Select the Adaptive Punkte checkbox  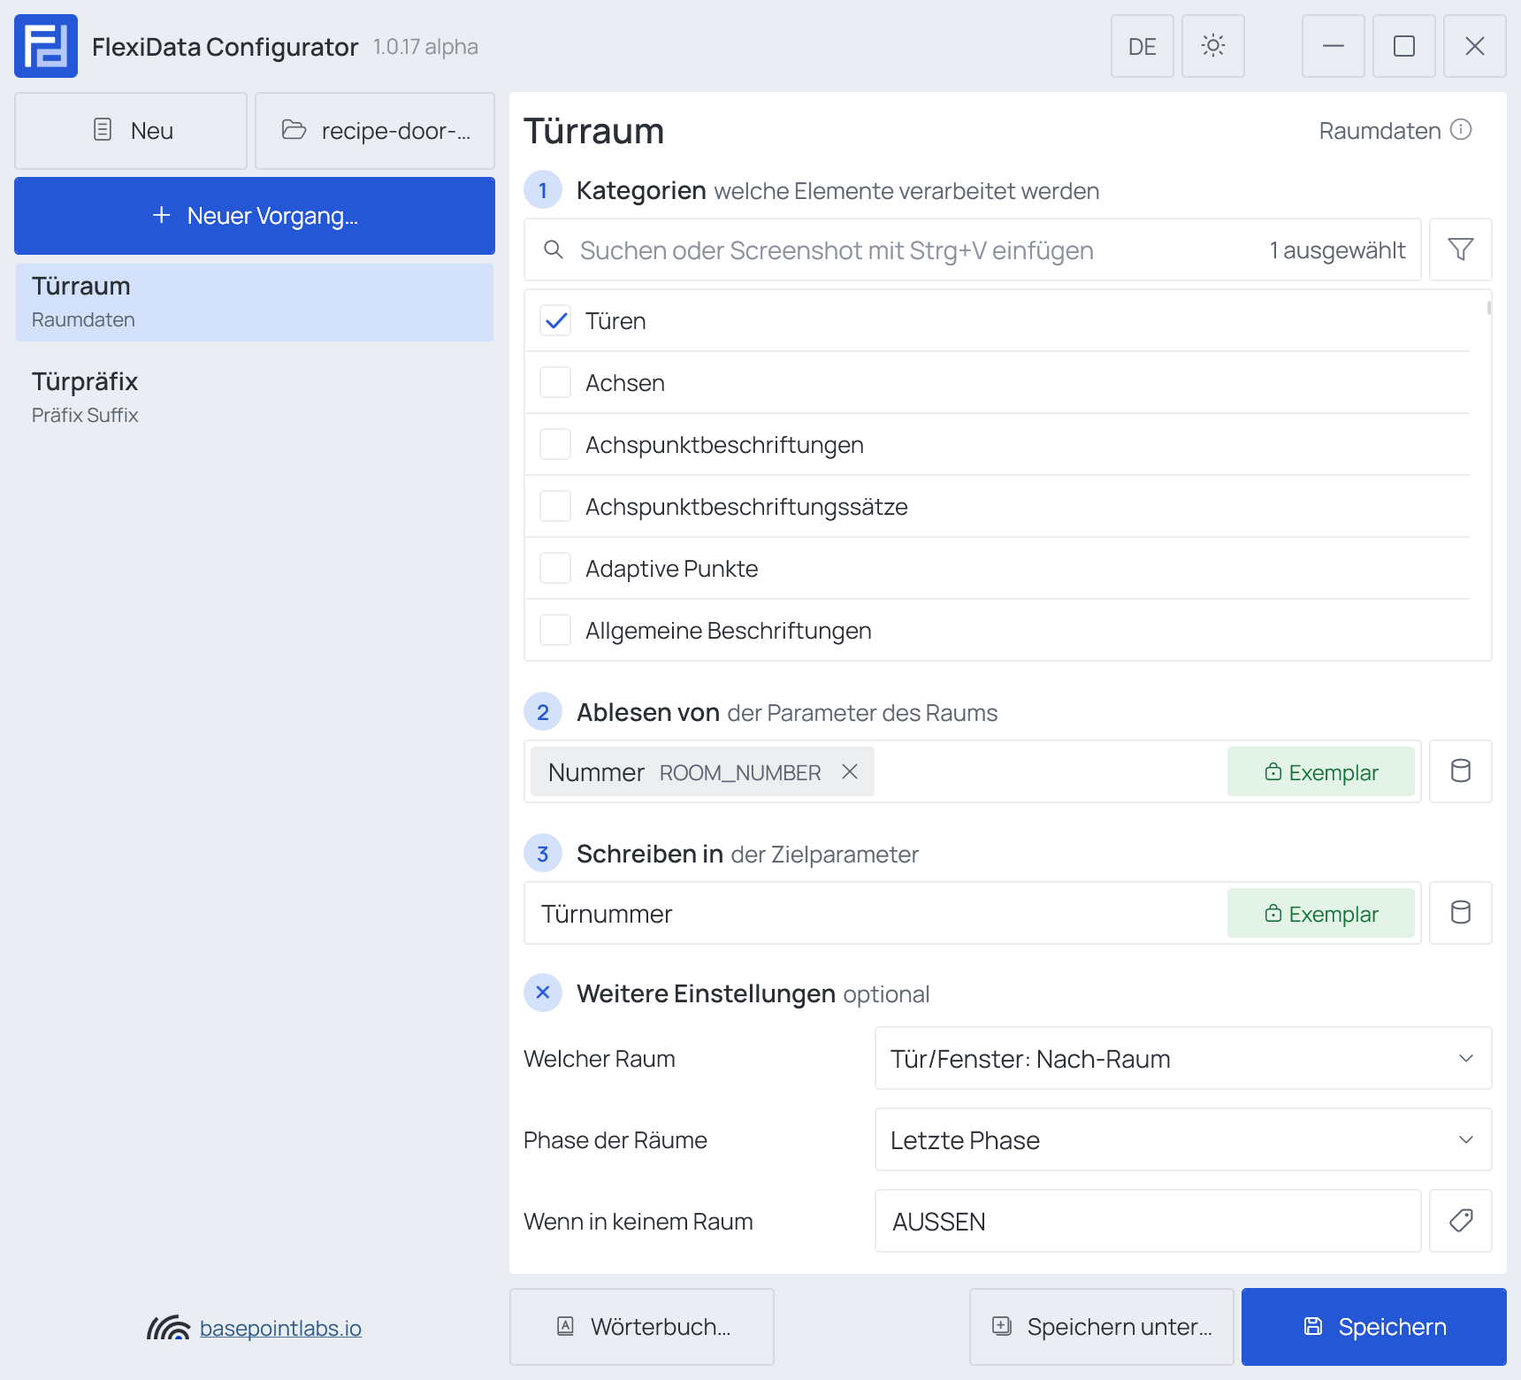(555, 568)
